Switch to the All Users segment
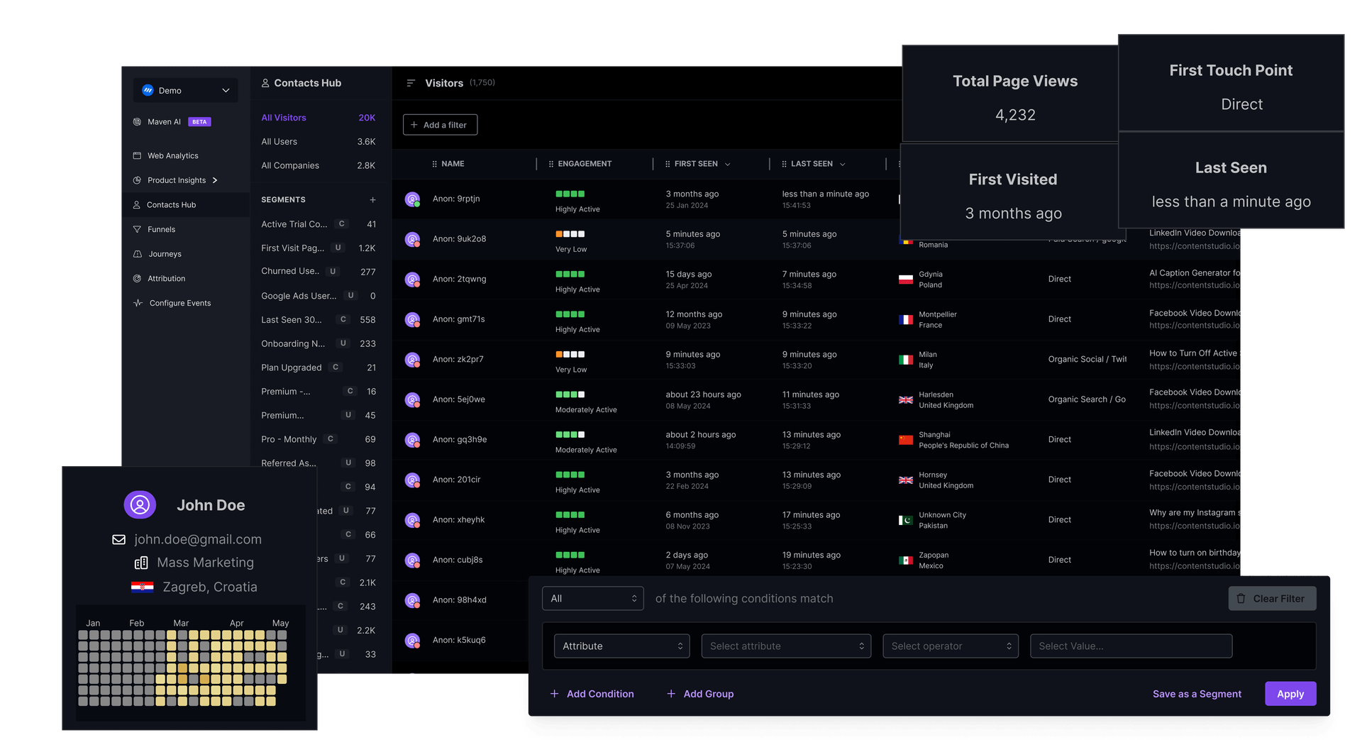Image resolution: width=1362 pixels, height=740 pixels. pyautogui.click(x=279, y=141)
